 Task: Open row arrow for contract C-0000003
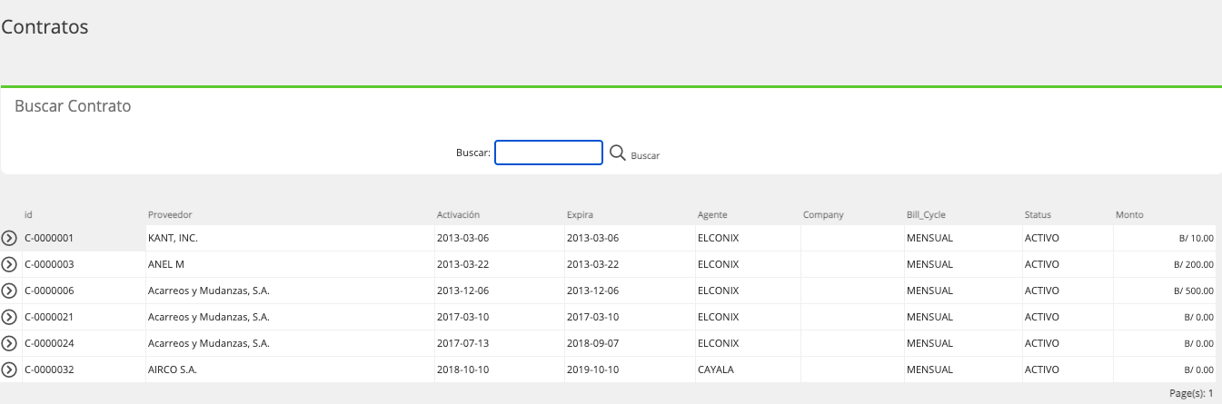(10, 265)
